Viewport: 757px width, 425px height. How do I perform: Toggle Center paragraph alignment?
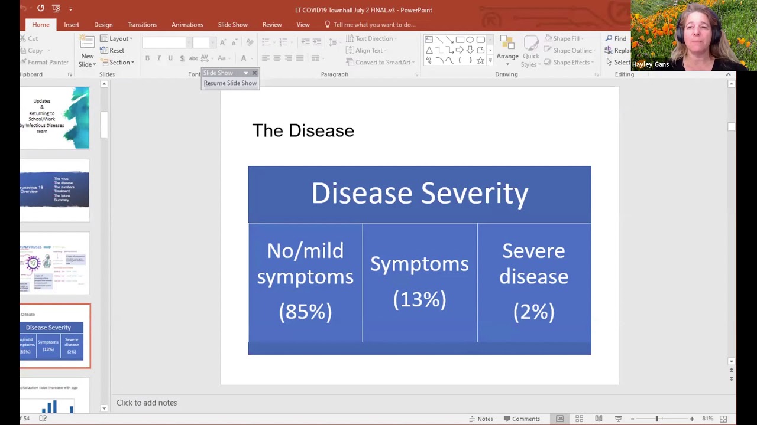coord(277,58)
